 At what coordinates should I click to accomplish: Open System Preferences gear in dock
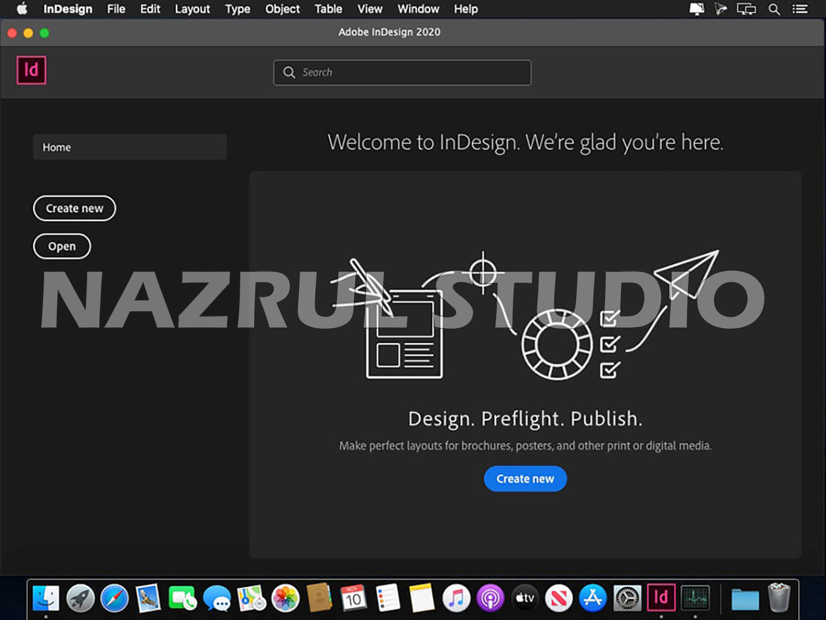coord(627,599)
